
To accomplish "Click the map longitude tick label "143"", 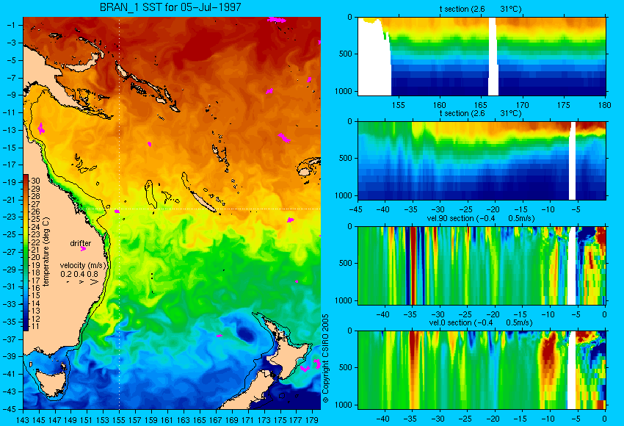I will (23, 419).
